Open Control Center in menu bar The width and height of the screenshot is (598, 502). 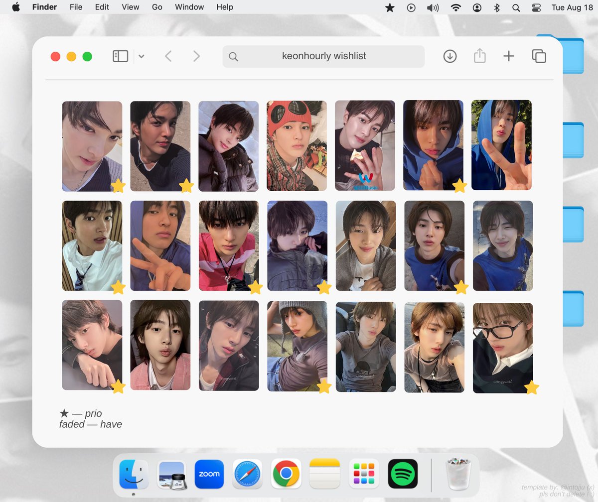click(x=536, y=7)
